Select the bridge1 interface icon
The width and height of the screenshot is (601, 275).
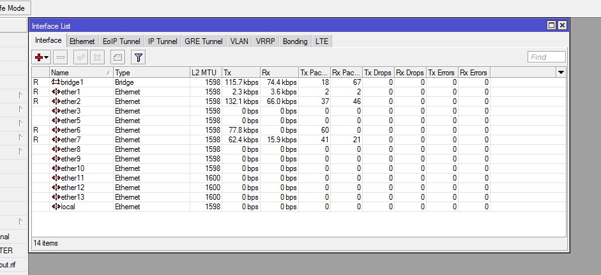[56, 82]
